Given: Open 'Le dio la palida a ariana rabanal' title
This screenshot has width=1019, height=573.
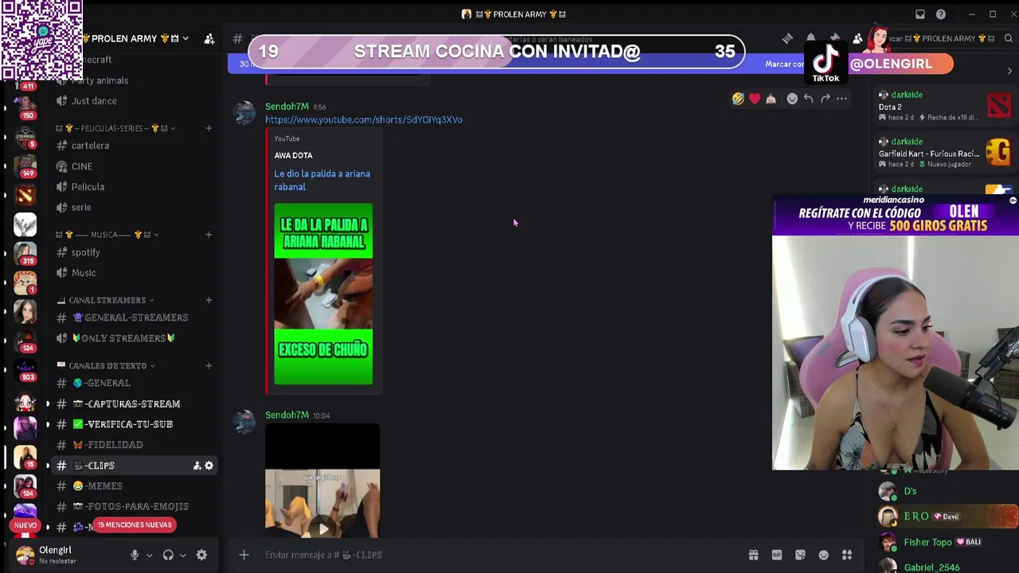Looking at the screenshot, I should tap(322, 180).
